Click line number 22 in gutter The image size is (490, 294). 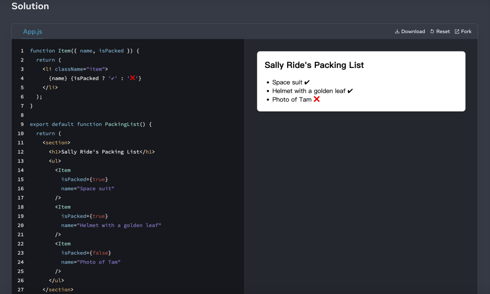20,244
